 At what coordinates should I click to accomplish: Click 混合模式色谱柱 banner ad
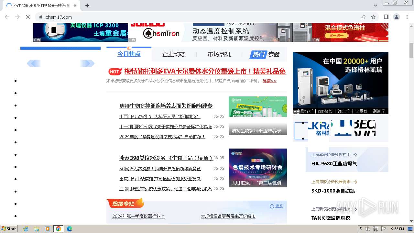(x=350, y=32)
